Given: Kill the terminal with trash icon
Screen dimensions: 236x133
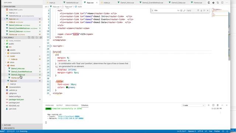Looking at the screenshot, I should coord(218,105).
